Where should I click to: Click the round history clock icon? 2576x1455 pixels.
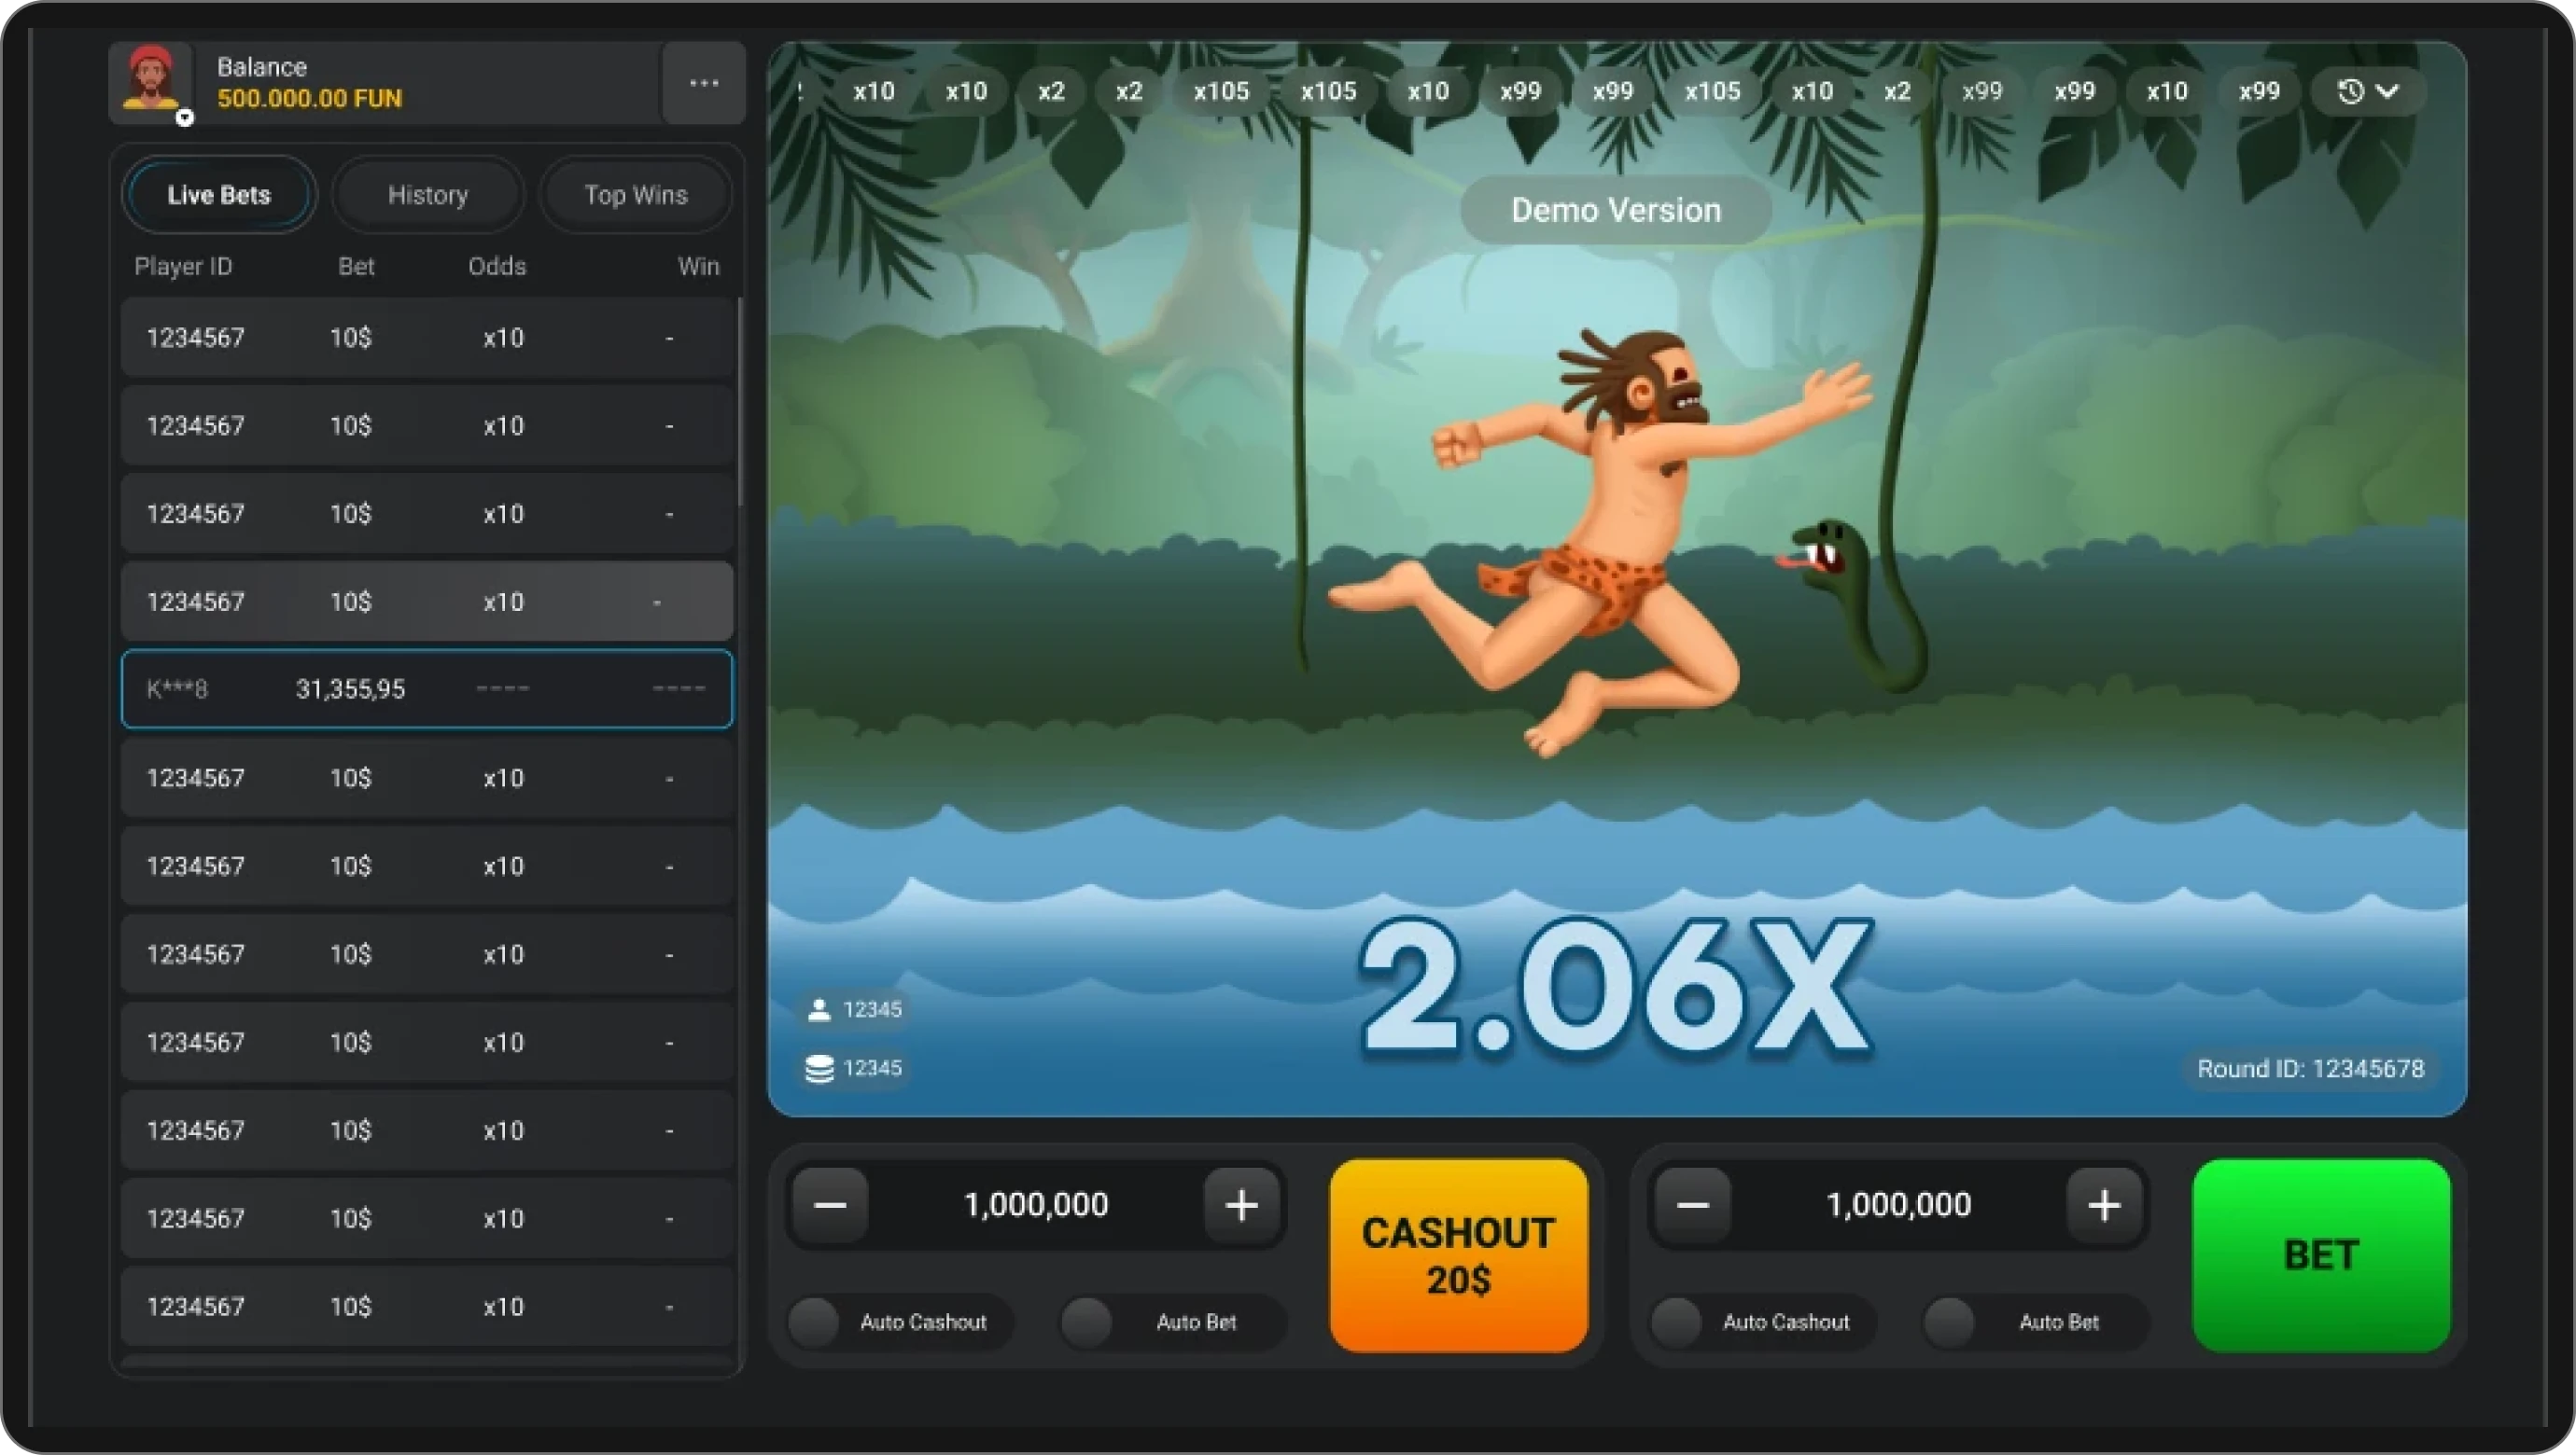click(x=2350, y=92)
